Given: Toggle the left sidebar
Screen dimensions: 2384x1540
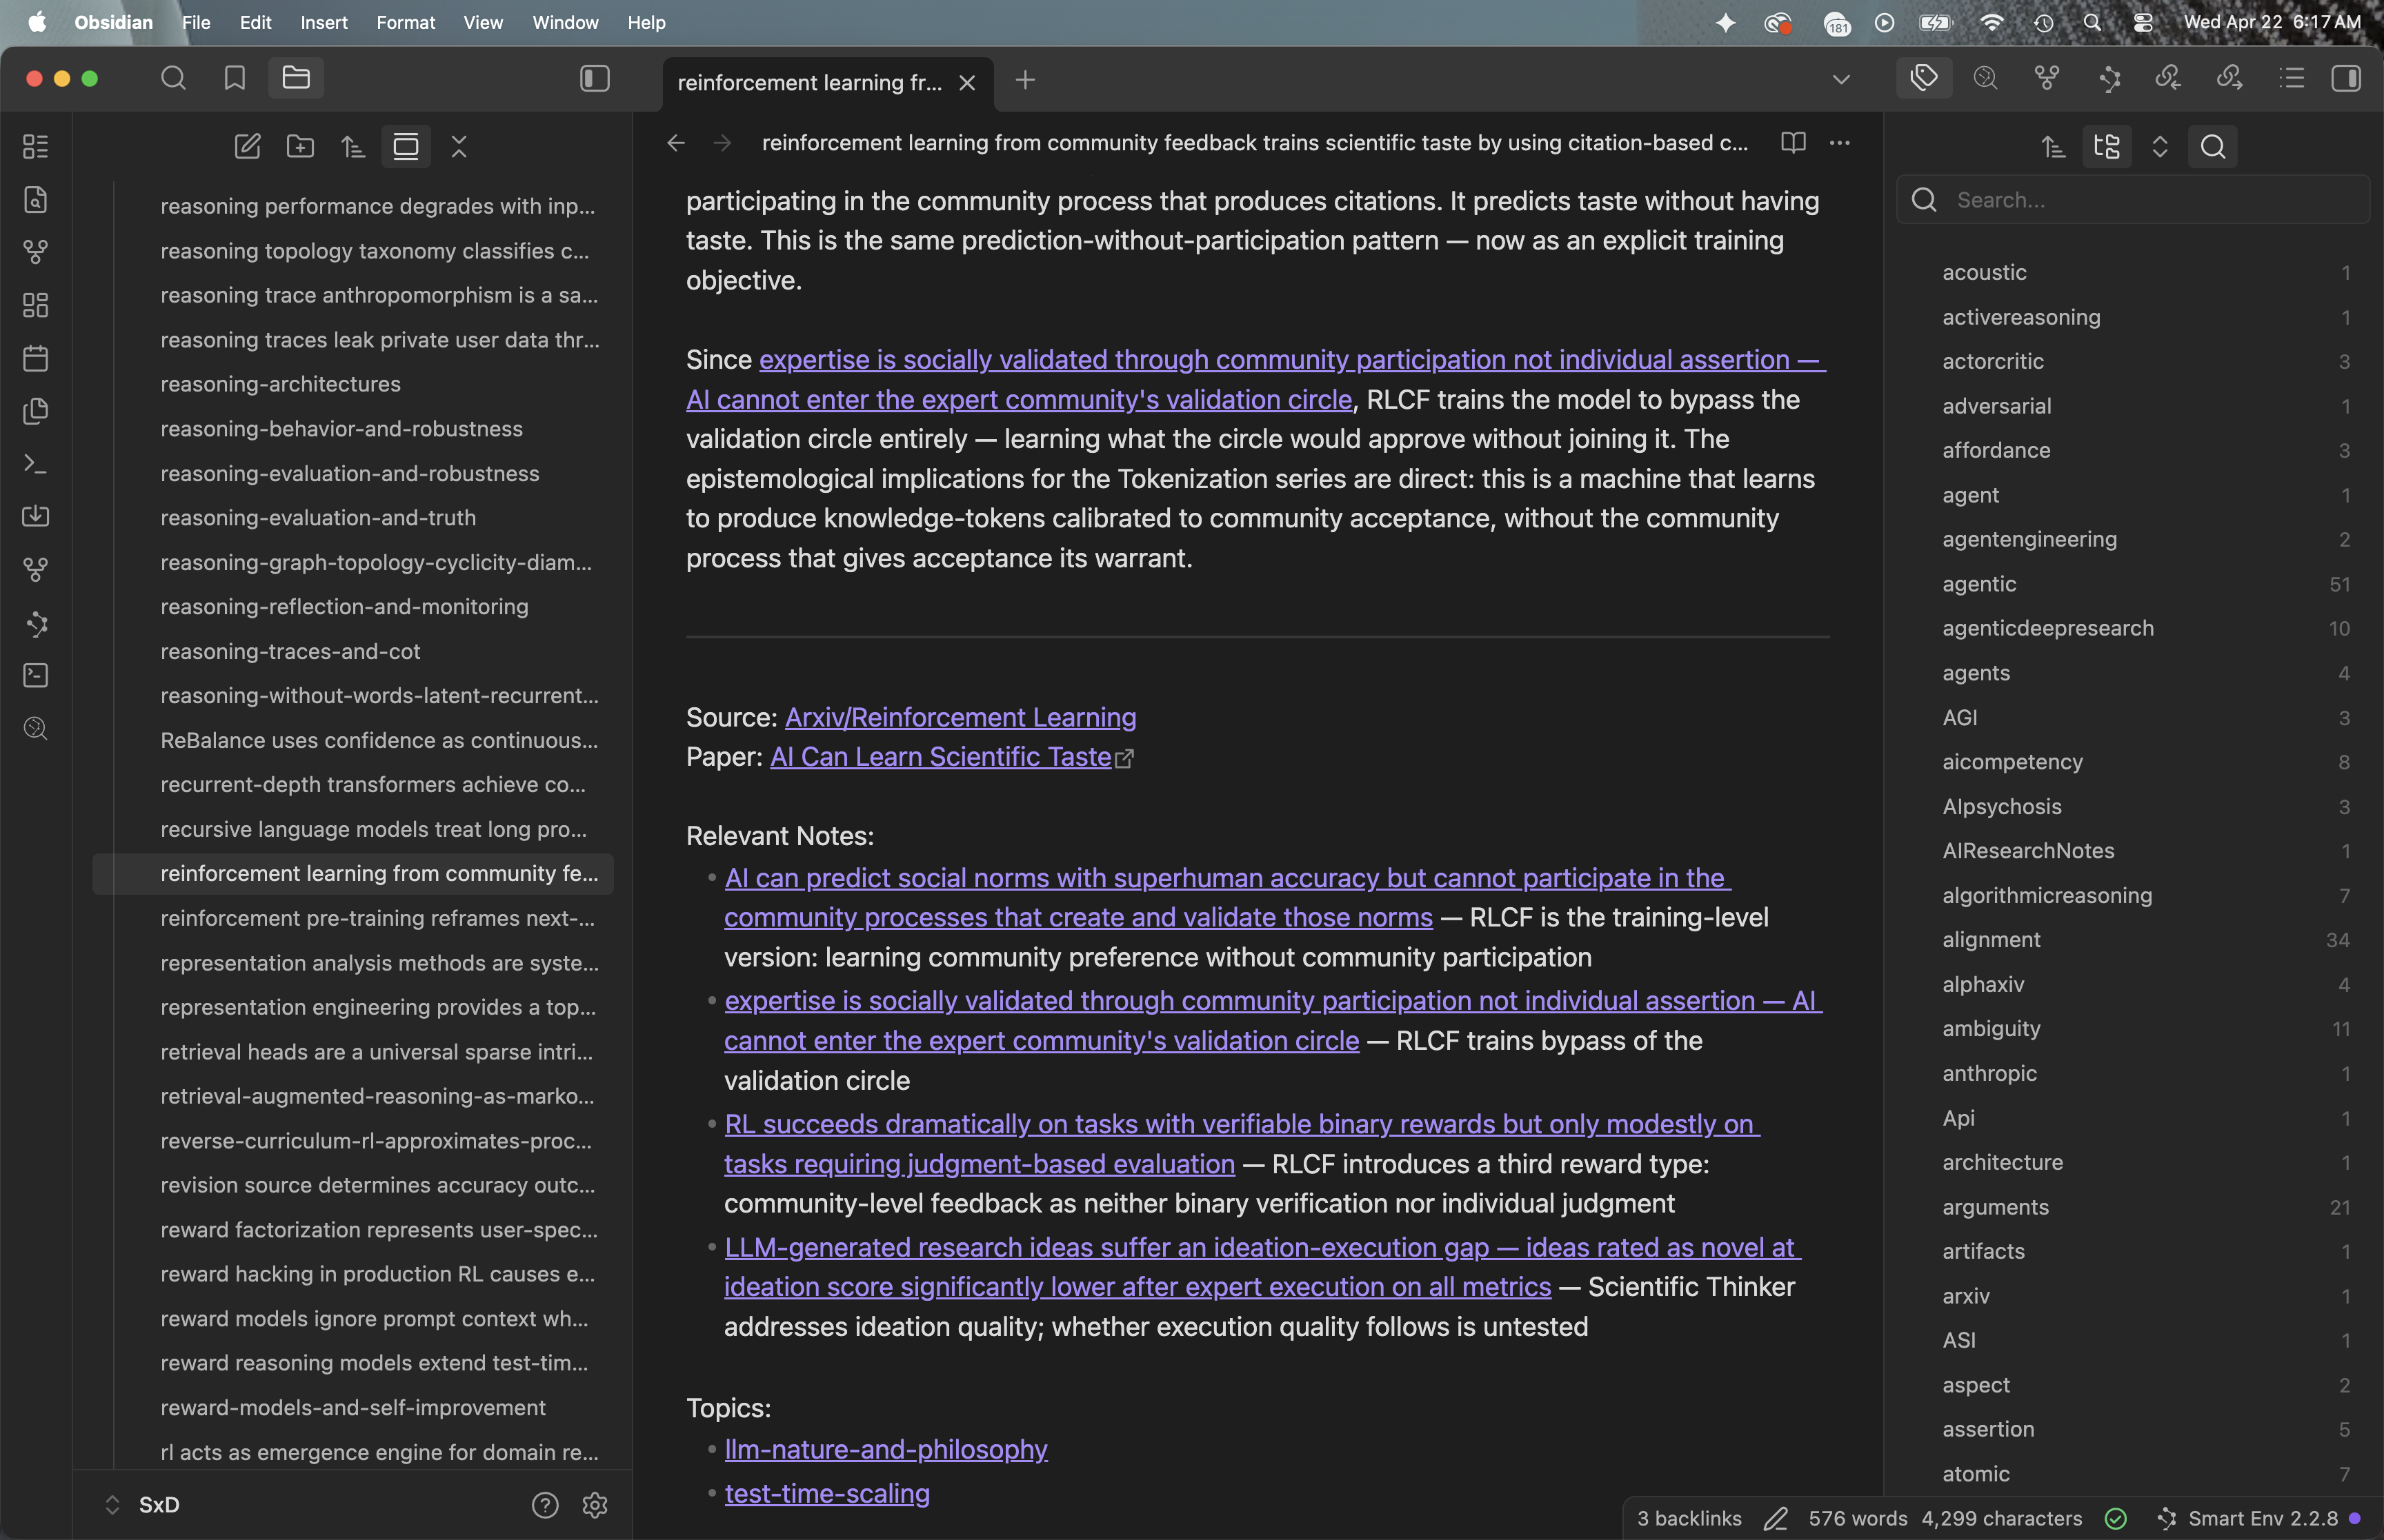Looking at the screenshot, I should point(594,78).
